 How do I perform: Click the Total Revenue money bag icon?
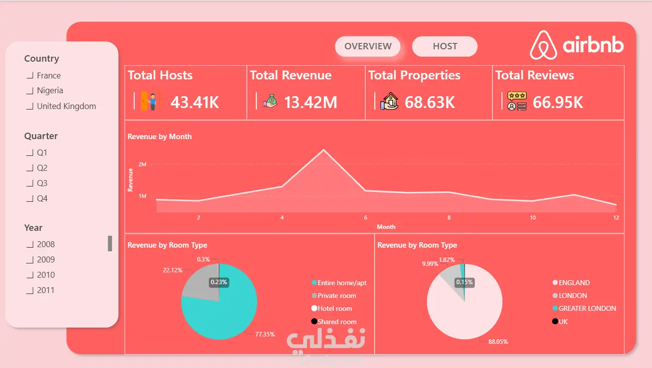pos(270,101)
